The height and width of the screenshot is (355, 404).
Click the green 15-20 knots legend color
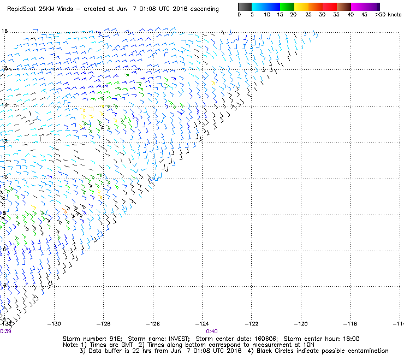point(287,7)
